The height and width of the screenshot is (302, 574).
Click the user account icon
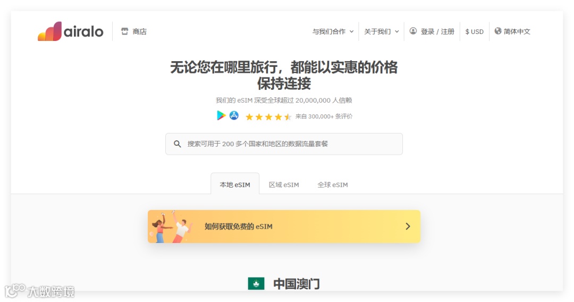[413, 31]
